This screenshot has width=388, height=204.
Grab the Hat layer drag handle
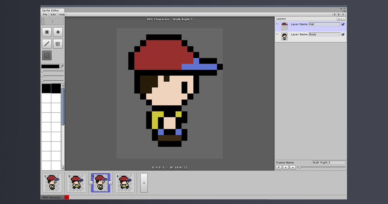point(277,24)
